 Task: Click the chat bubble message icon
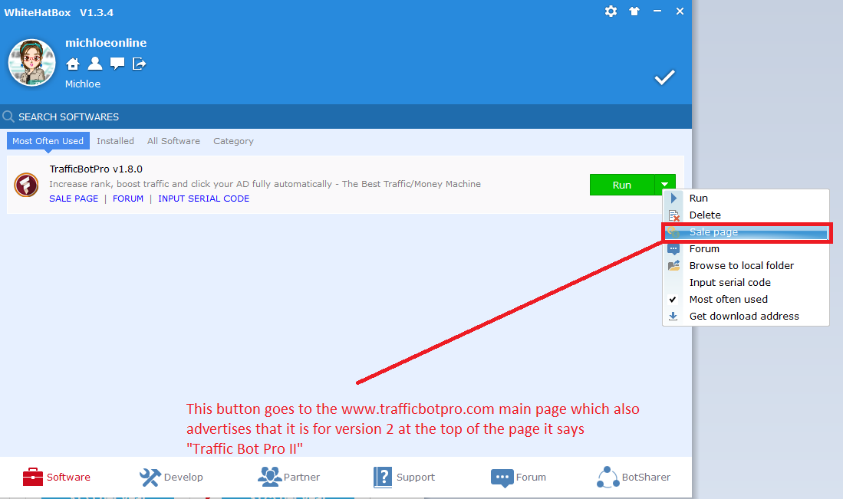(x=117, y=64)
